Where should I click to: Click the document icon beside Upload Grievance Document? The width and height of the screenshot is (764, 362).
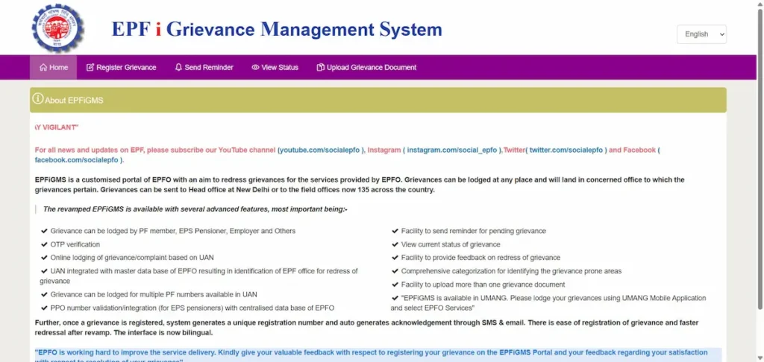tap(320, 67)
